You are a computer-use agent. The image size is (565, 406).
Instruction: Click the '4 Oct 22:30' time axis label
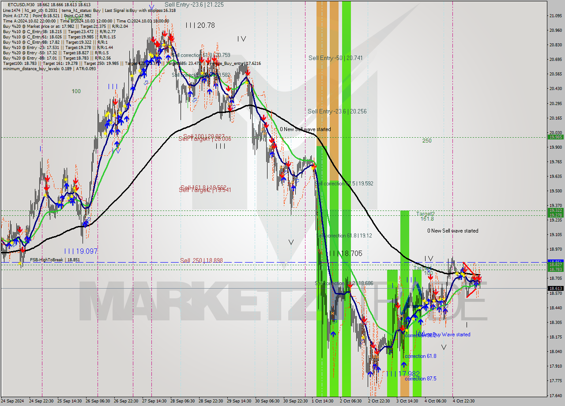click(463, 401)
